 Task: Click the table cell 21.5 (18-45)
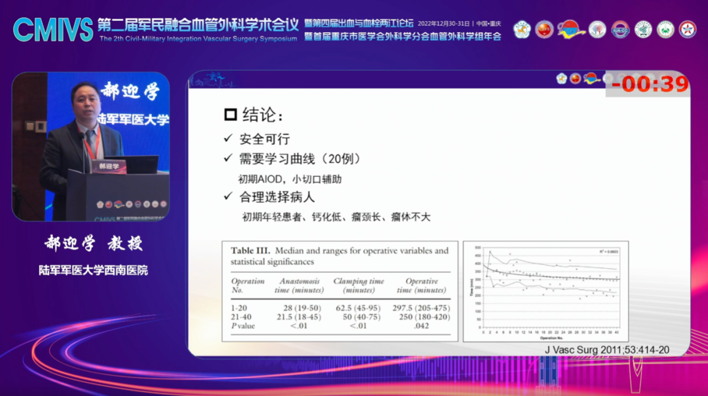click(x=299, y=317)
